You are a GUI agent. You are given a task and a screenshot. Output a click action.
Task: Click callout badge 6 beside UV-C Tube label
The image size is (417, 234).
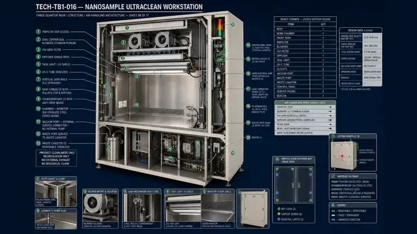point(38,71)
